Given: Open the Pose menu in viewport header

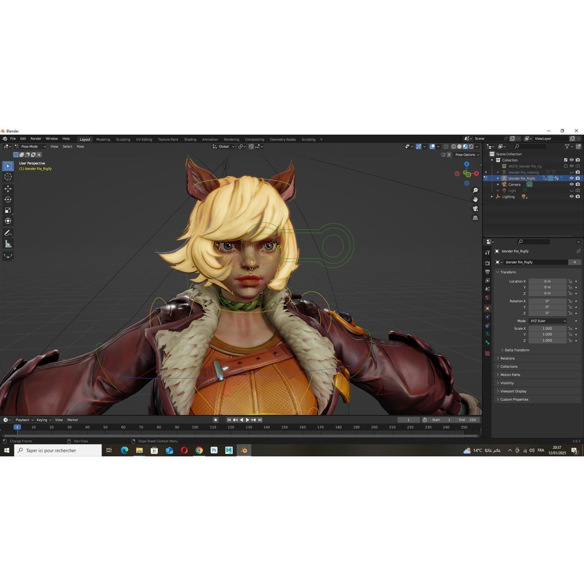Looking at the screenshot, I should pyautogui.click(x=81, y=147).
